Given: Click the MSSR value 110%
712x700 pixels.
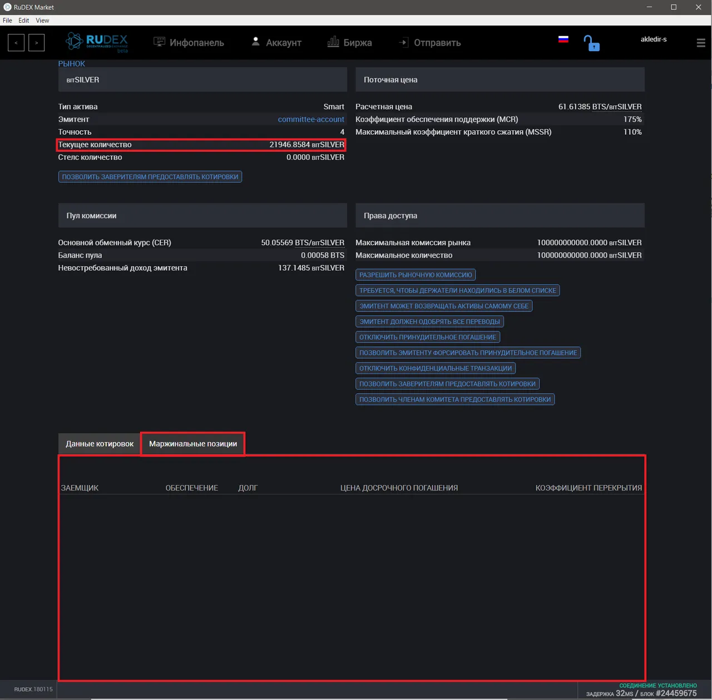Looking at the screenshot, I should point(632,132).
